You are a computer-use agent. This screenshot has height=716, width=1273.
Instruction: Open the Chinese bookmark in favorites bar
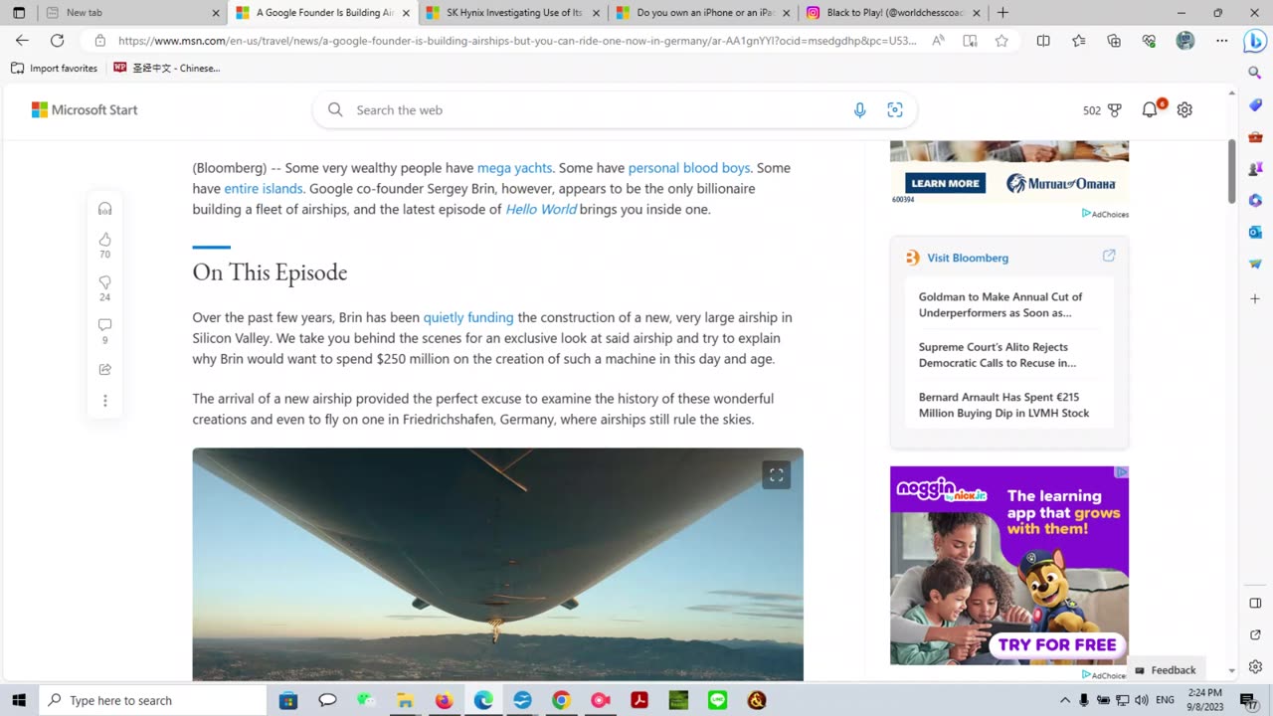[166, 68]
